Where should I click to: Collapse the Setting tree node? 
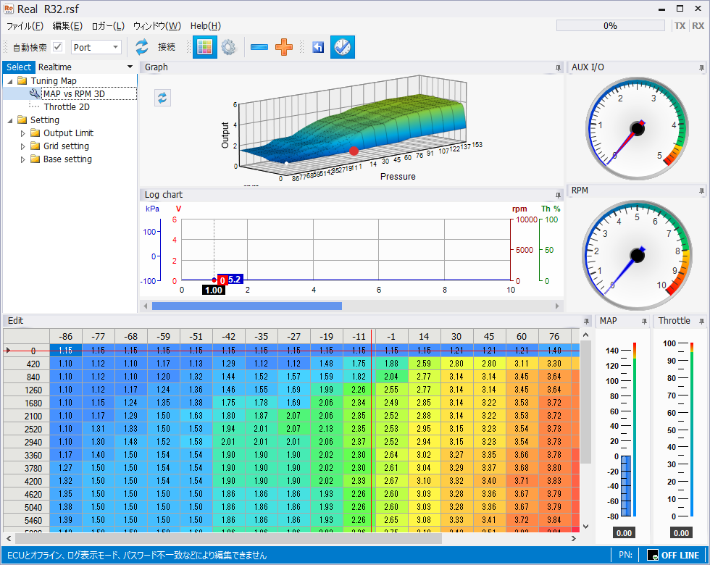[10, 120]
